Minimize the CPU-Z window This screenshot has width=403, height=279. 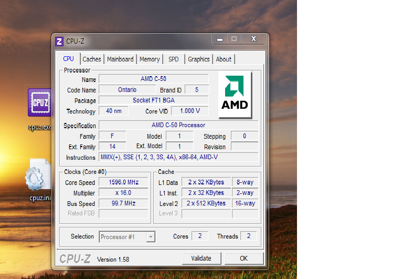tap(220, 39)
